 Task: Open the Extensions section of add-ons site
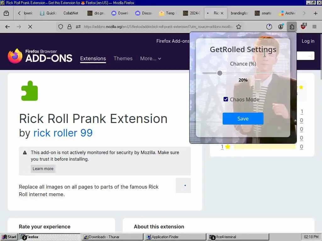(93, 59)
